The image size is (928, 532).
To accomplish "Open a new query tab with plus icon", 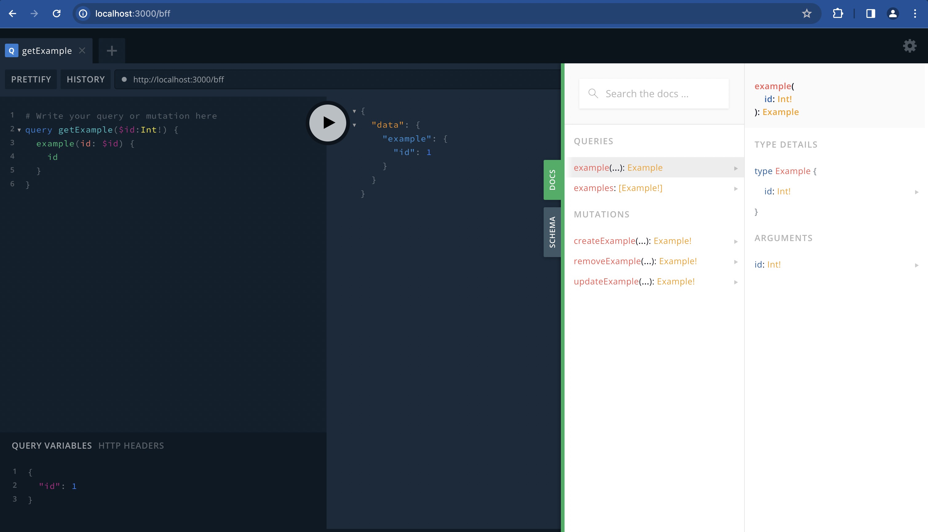I will tap(112, 51).
